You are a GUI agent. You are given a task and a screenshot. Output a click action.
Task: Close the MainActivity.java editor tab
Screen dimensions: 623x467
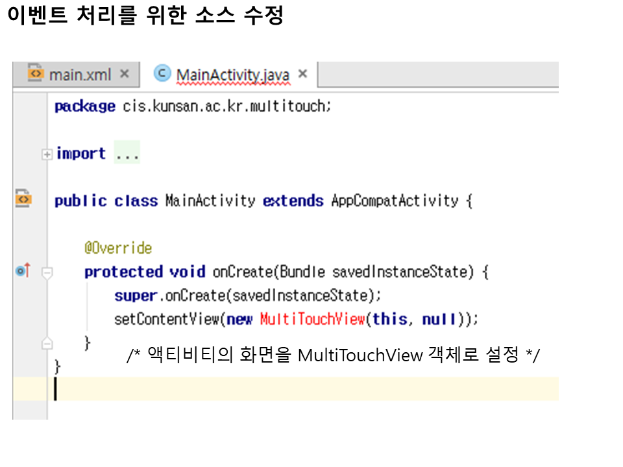302,74
